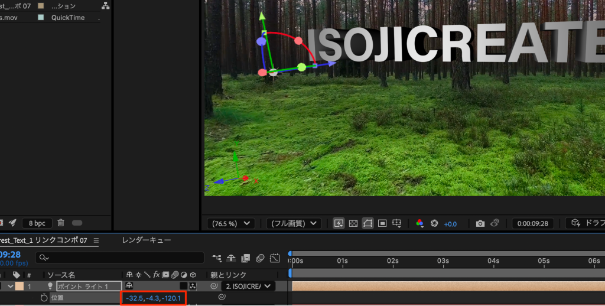Image resolution: width=605 pixels, height=306 pixels.
Task: Open the graph editor icon in timeline
Action: pyautogui.click(x=275, y=258)
